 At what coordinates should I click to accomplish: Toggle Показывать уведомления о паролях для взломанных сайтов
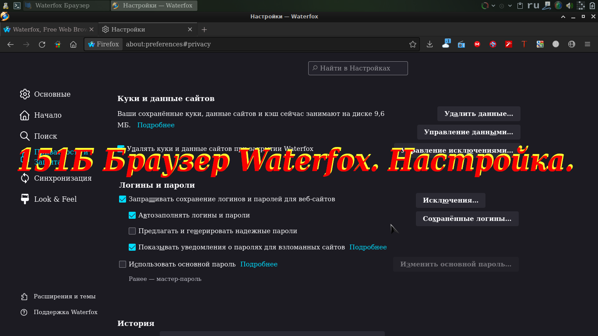point(132,247)
